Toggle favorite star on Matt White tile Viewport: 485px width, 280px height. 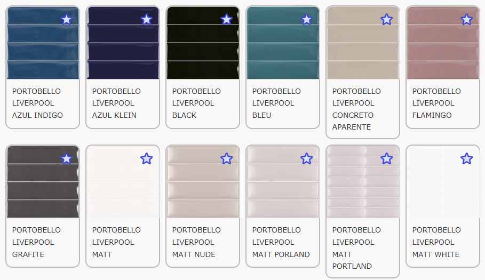click(x=466, y=159)
